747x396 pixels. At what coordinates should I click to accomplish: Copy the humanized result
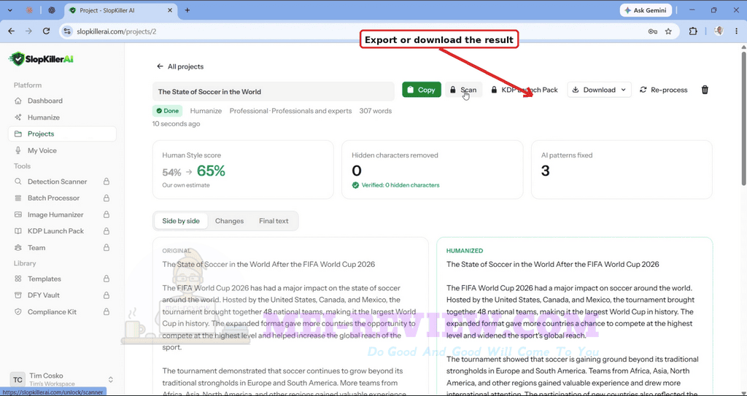(422, 90)
